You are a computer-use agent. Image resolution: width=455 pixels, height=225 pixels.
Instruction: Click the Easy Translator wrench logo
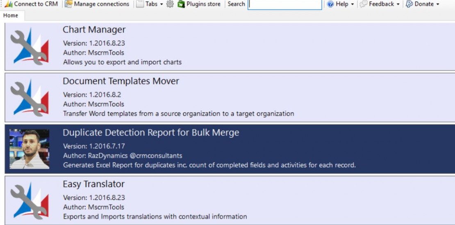(29, 200)
